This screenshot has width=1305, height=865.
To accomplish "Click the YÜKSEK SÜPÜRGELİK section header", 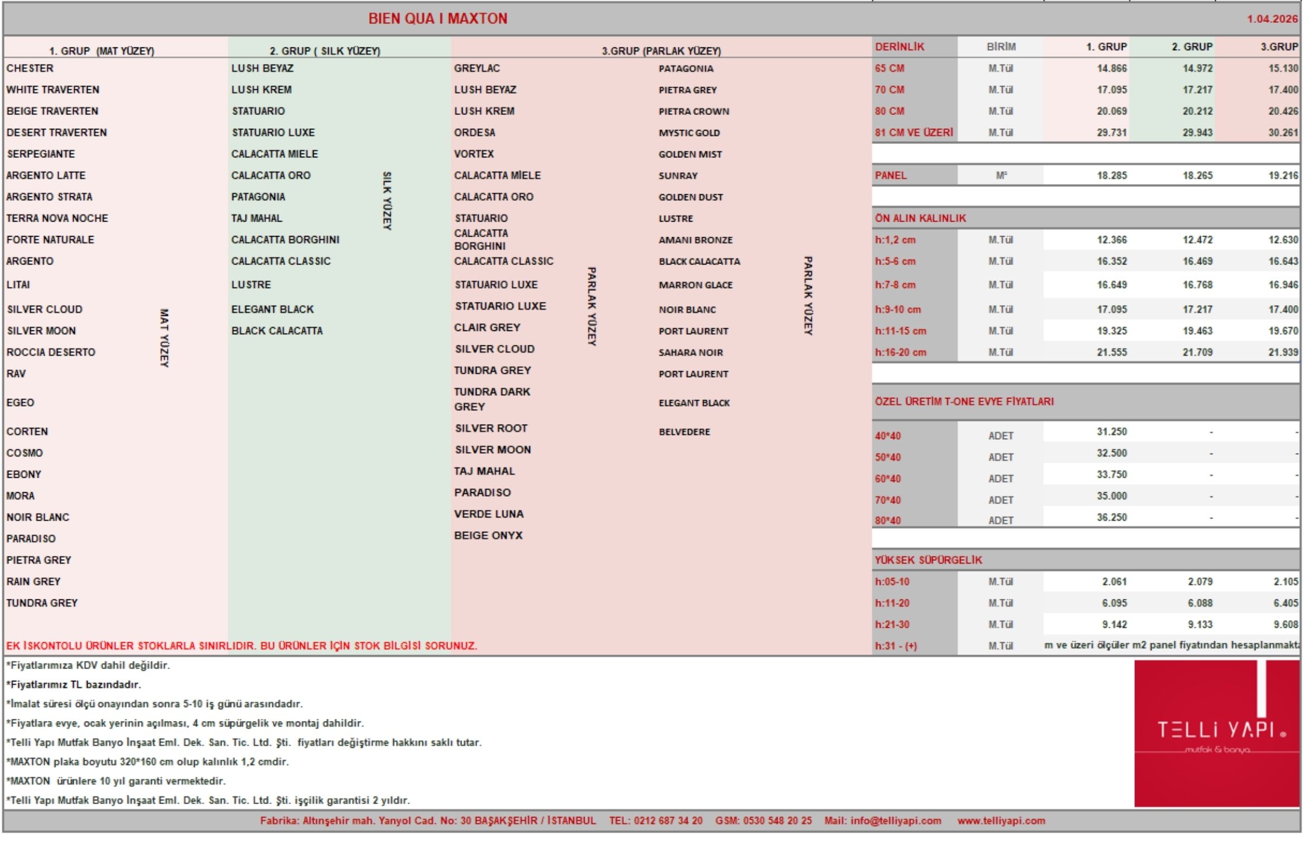I will pos(928,560).
